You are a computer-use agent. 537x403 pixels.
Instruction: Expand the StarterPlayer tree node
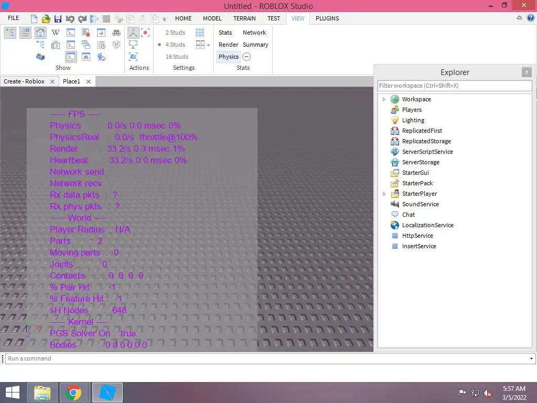point(384,194)
